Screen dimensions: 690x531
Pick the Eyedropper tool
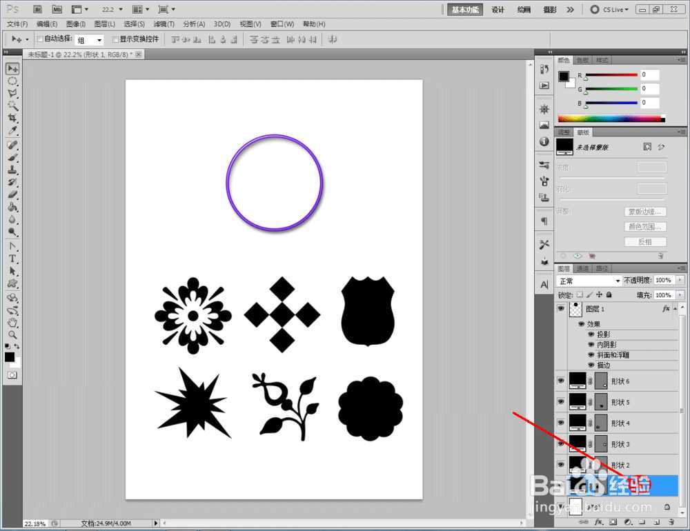[x=12, y=131]
